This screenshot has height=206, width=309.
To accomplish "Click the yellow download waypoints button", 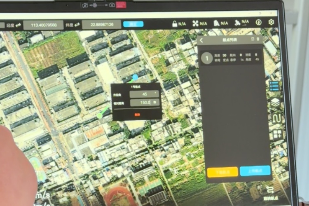I will [222, 171].
